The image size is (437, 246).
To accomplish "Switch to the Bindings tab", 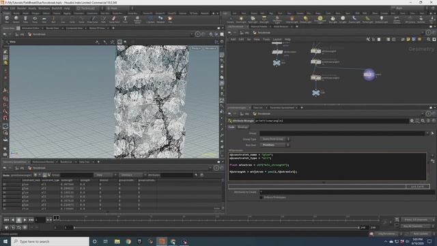I will click(x=242, y=127).
